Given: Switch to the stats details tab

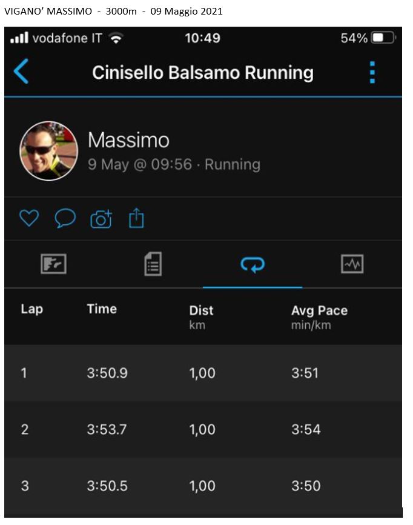Looking at the screenshot, I should tap(153, 264).
